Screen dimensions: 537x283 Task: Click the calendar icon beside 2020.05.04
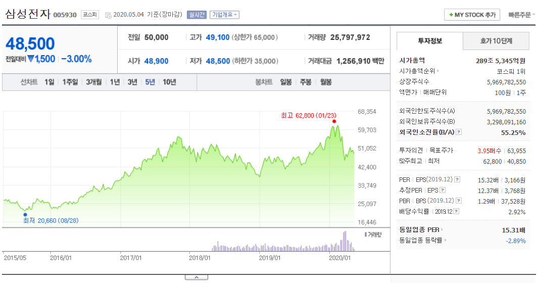coord(108,15)
